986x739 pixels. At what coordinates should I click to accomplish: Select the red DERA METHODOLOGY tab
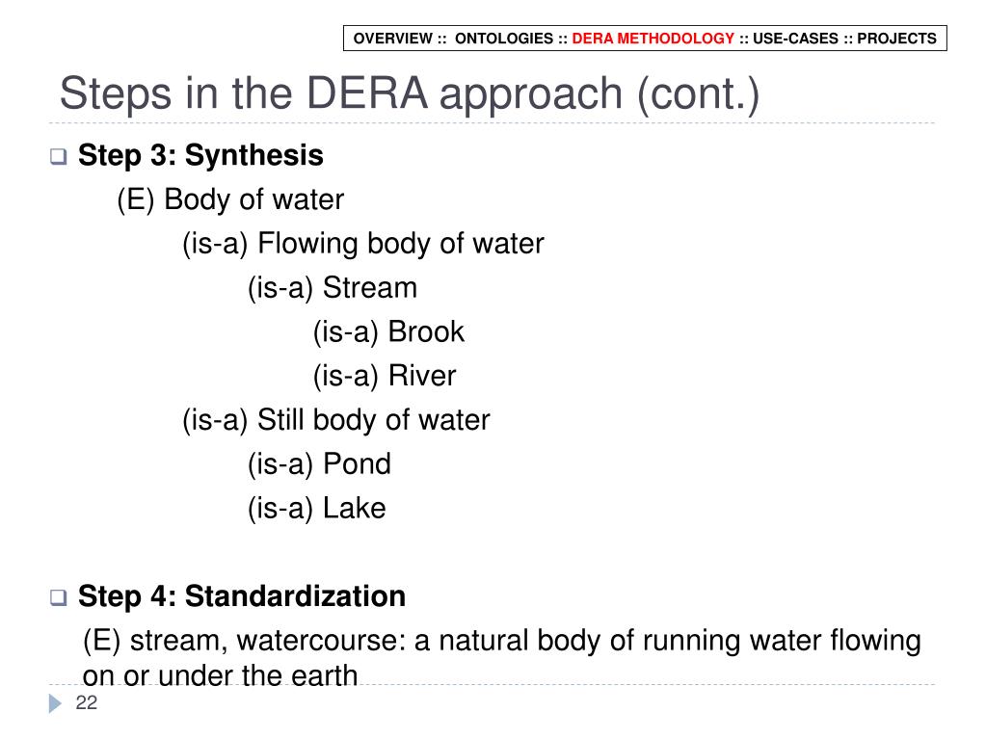click(653, 39)
